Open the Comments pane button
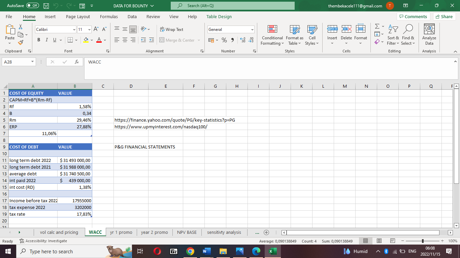The height and width of the screenshot is (258, 460). (x=413, y=17)
